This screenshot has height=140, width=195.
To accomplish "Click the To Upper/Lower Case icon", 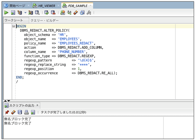I will point(69,13).
